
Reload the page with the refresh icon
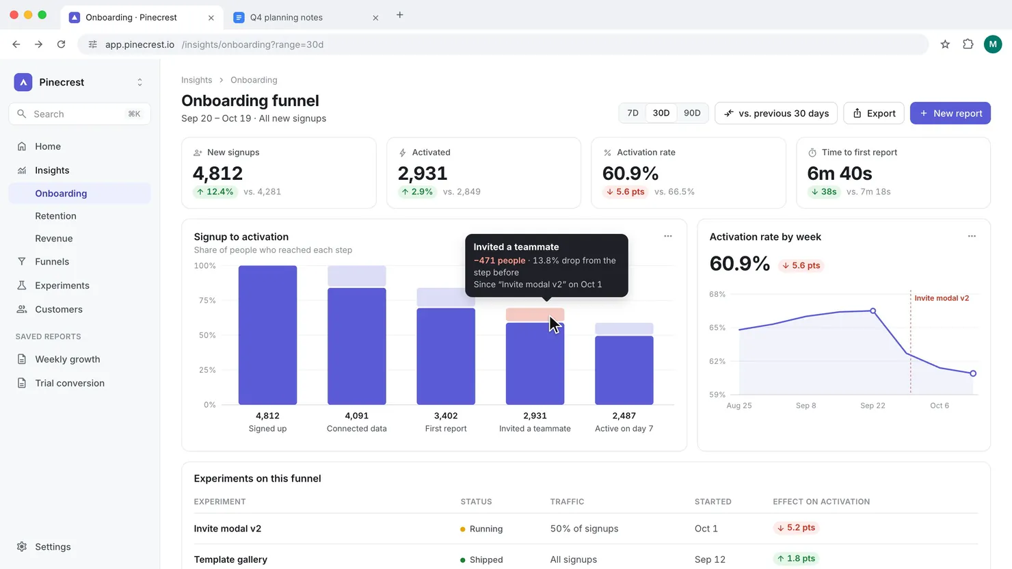click(x=62, y=44)
